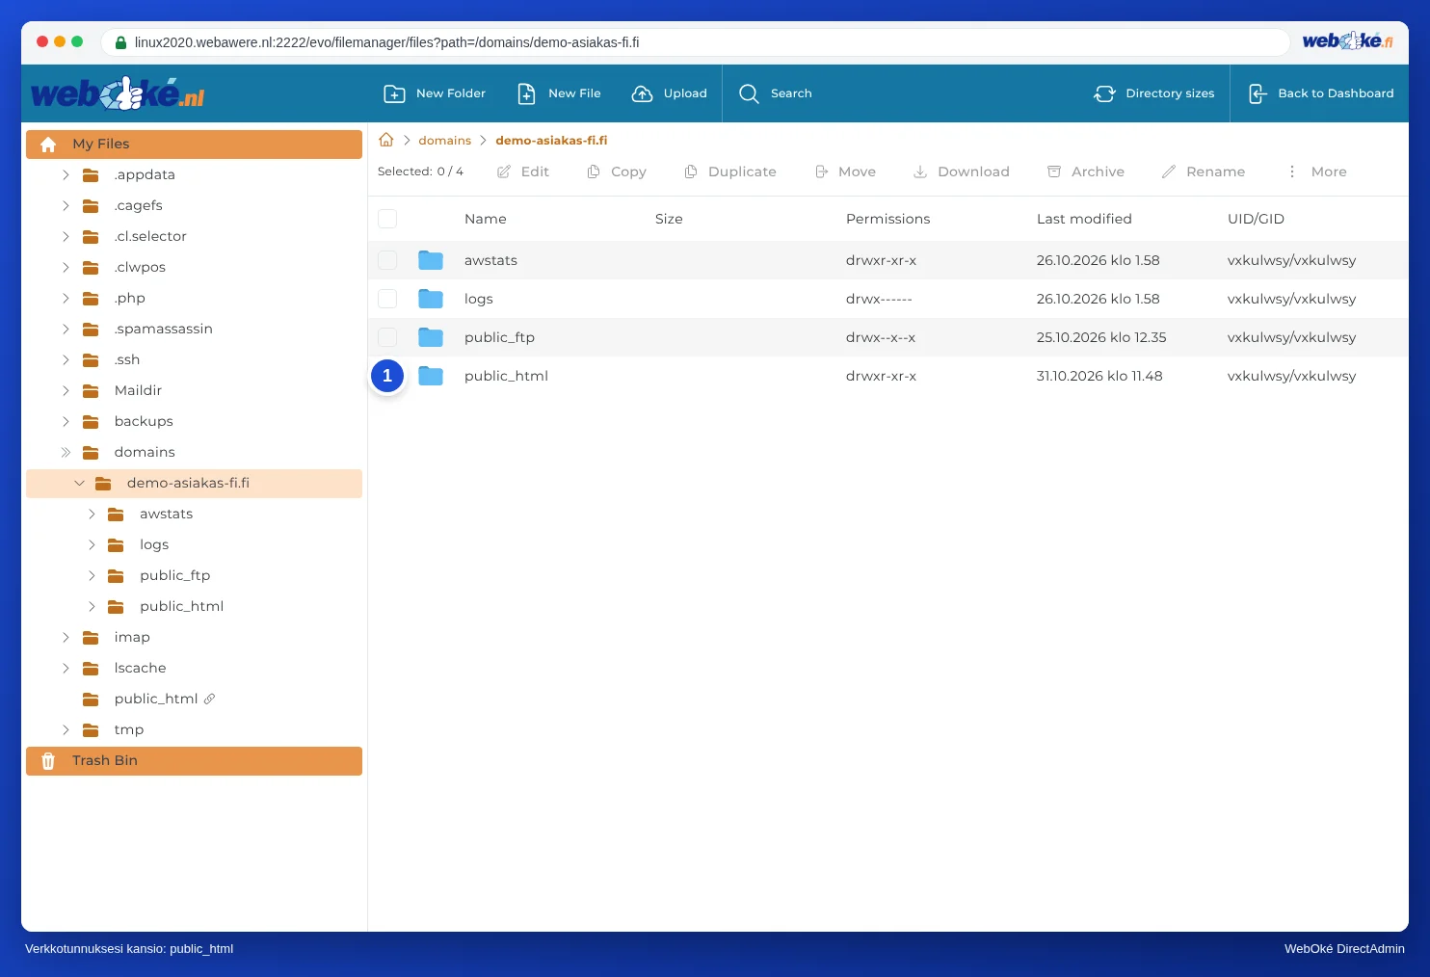Open the domains breadcrumb link
Viewport: 1430px width, 977px height.
click(444, 141)
